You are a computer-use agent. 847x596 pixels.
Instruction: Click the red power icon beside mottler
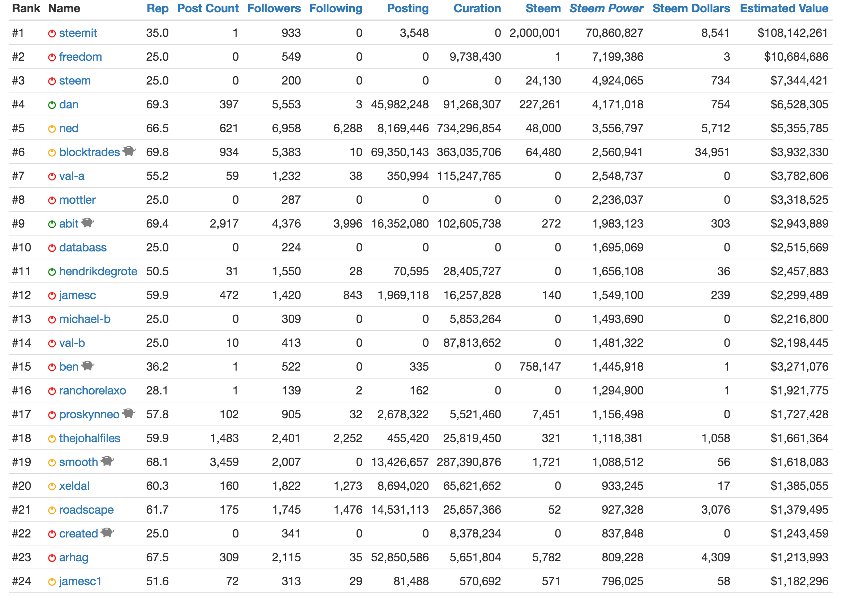(x=52, y=200)
